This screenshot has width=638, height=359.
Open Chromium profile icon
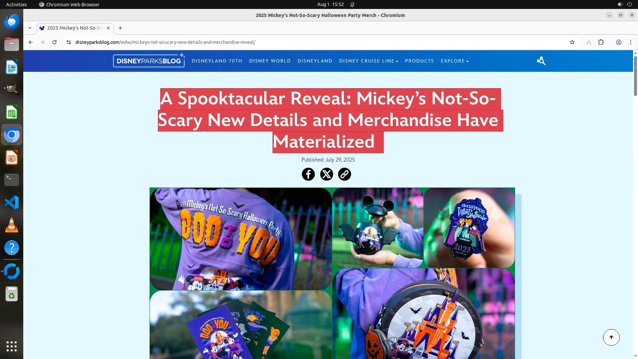click(618, 42)
